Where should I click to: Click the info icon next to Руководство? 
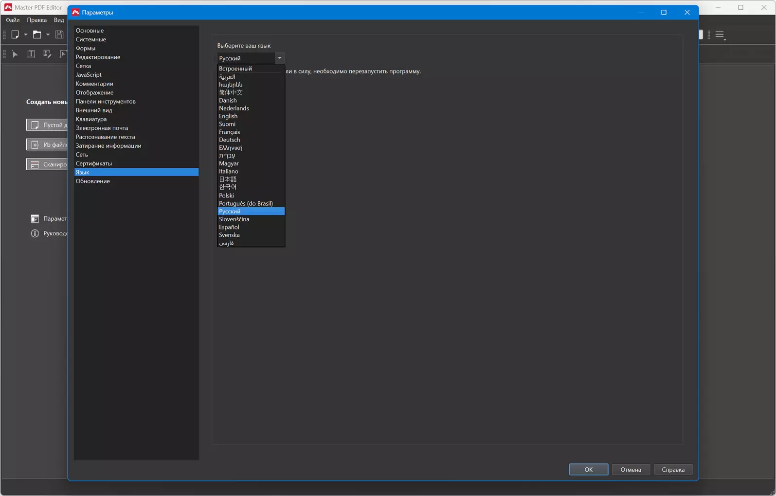click(35, 233)
